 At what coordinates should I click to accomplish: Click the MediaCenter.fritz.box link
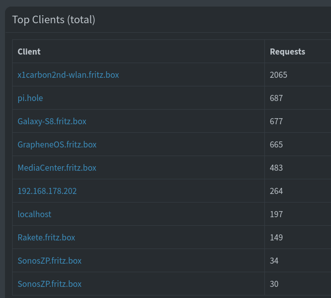pos(57,168)
